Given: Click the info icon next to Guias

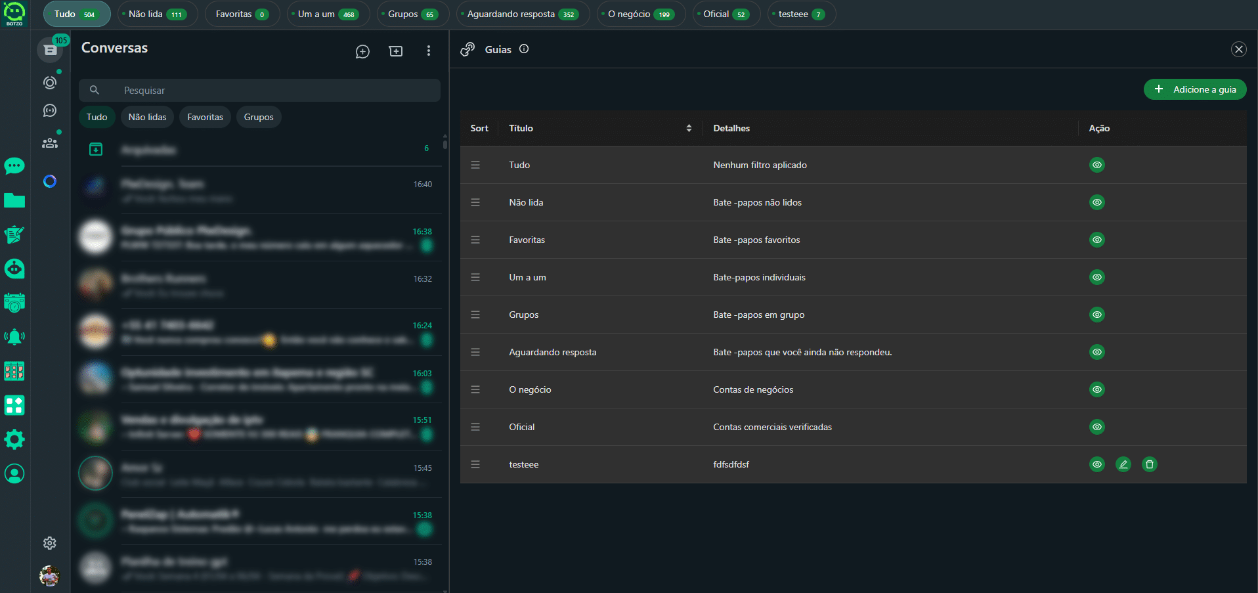Looking at the screenshot, I should click(x=524, y=49).
